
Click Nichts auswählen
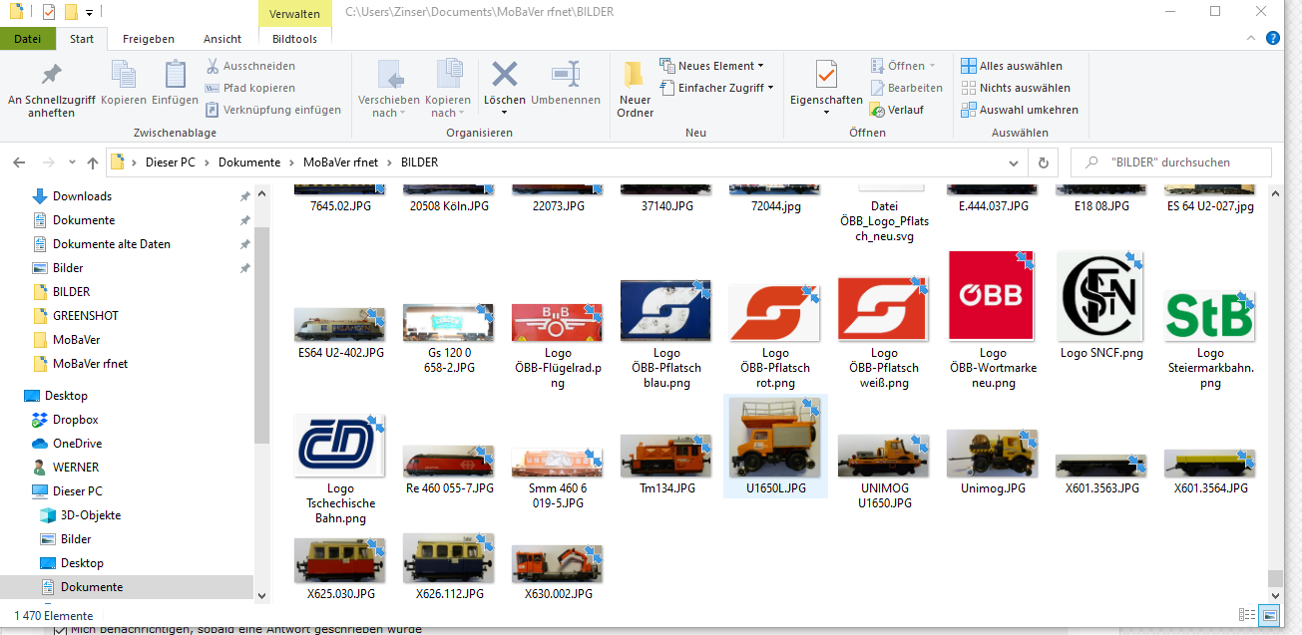[x=1015, y=88]
